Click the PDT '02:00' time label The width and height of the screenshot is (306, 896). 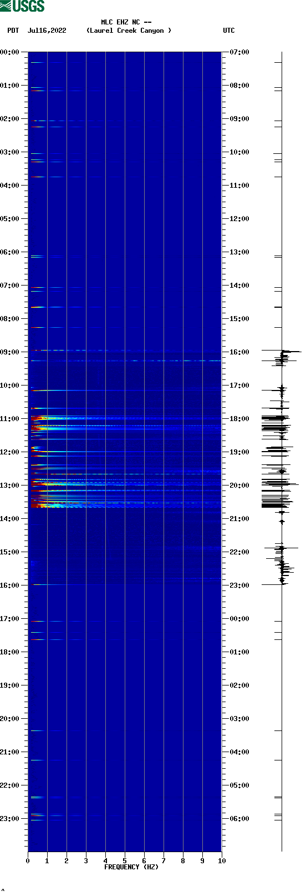click(10, 119)
